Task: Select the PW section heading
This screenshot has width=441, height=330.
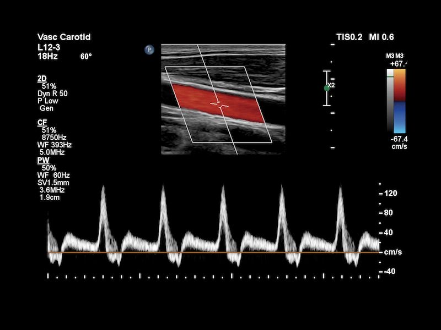Action: click(44, 160)
